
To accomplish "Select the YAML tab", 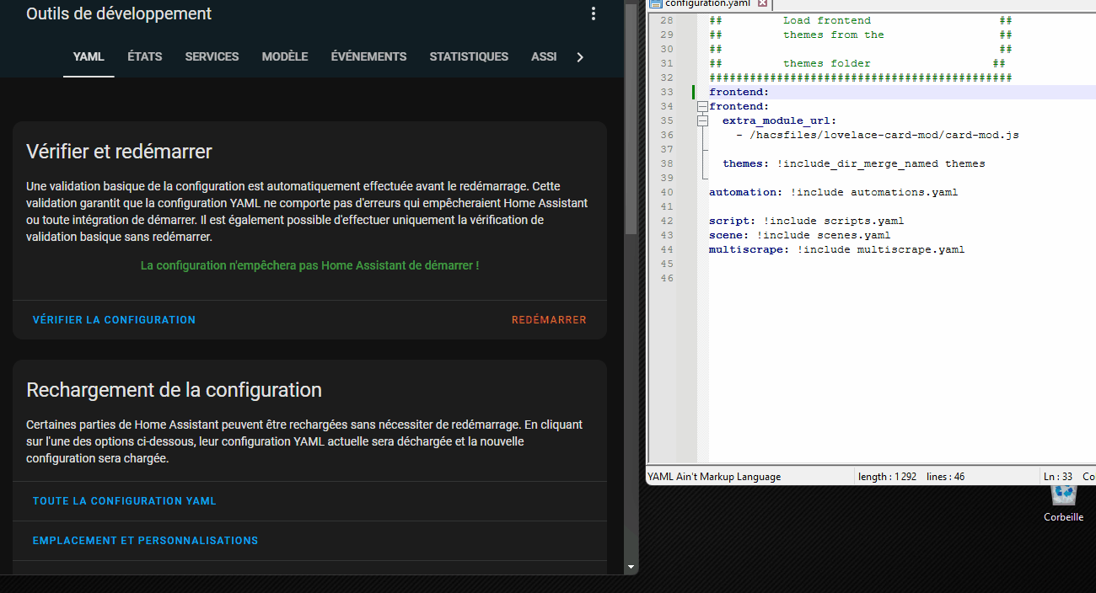I will click(89, 57).
